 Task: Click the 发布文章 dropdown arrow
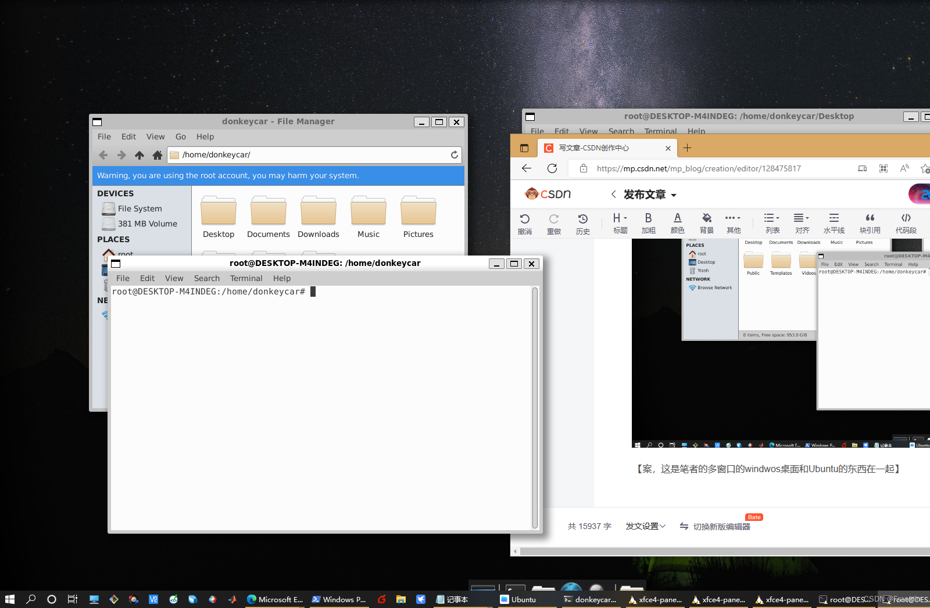pos(674,195)
